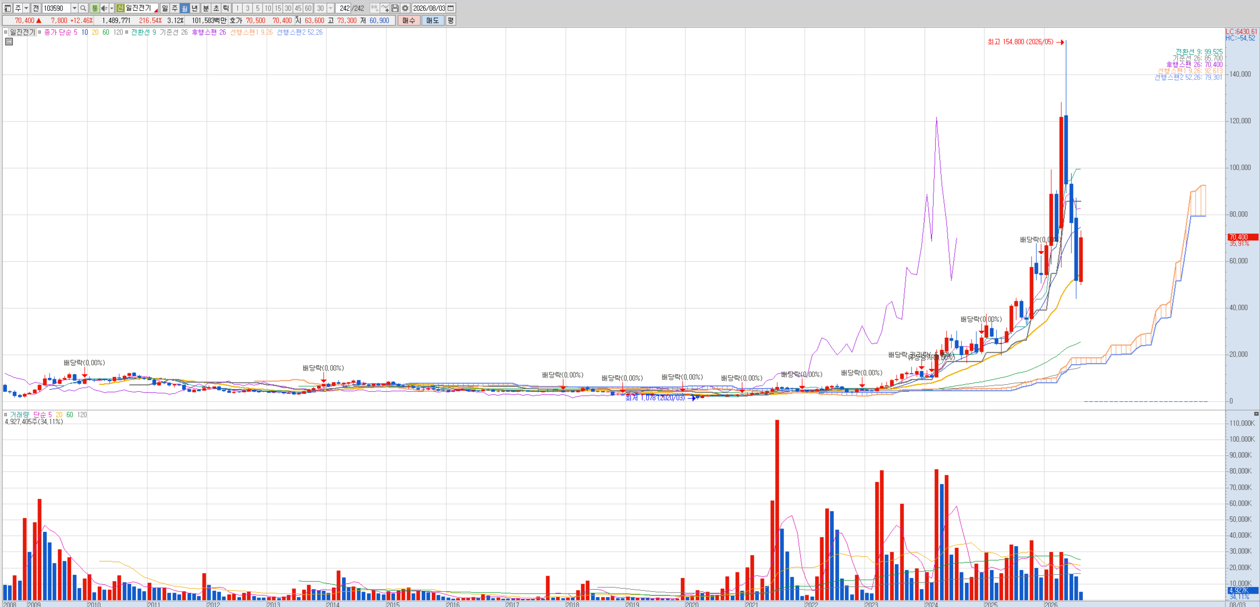Switch to minute 분 chart period
Image resolution: width=1260 pixels, height=607 pixels.
pos(205,8)
